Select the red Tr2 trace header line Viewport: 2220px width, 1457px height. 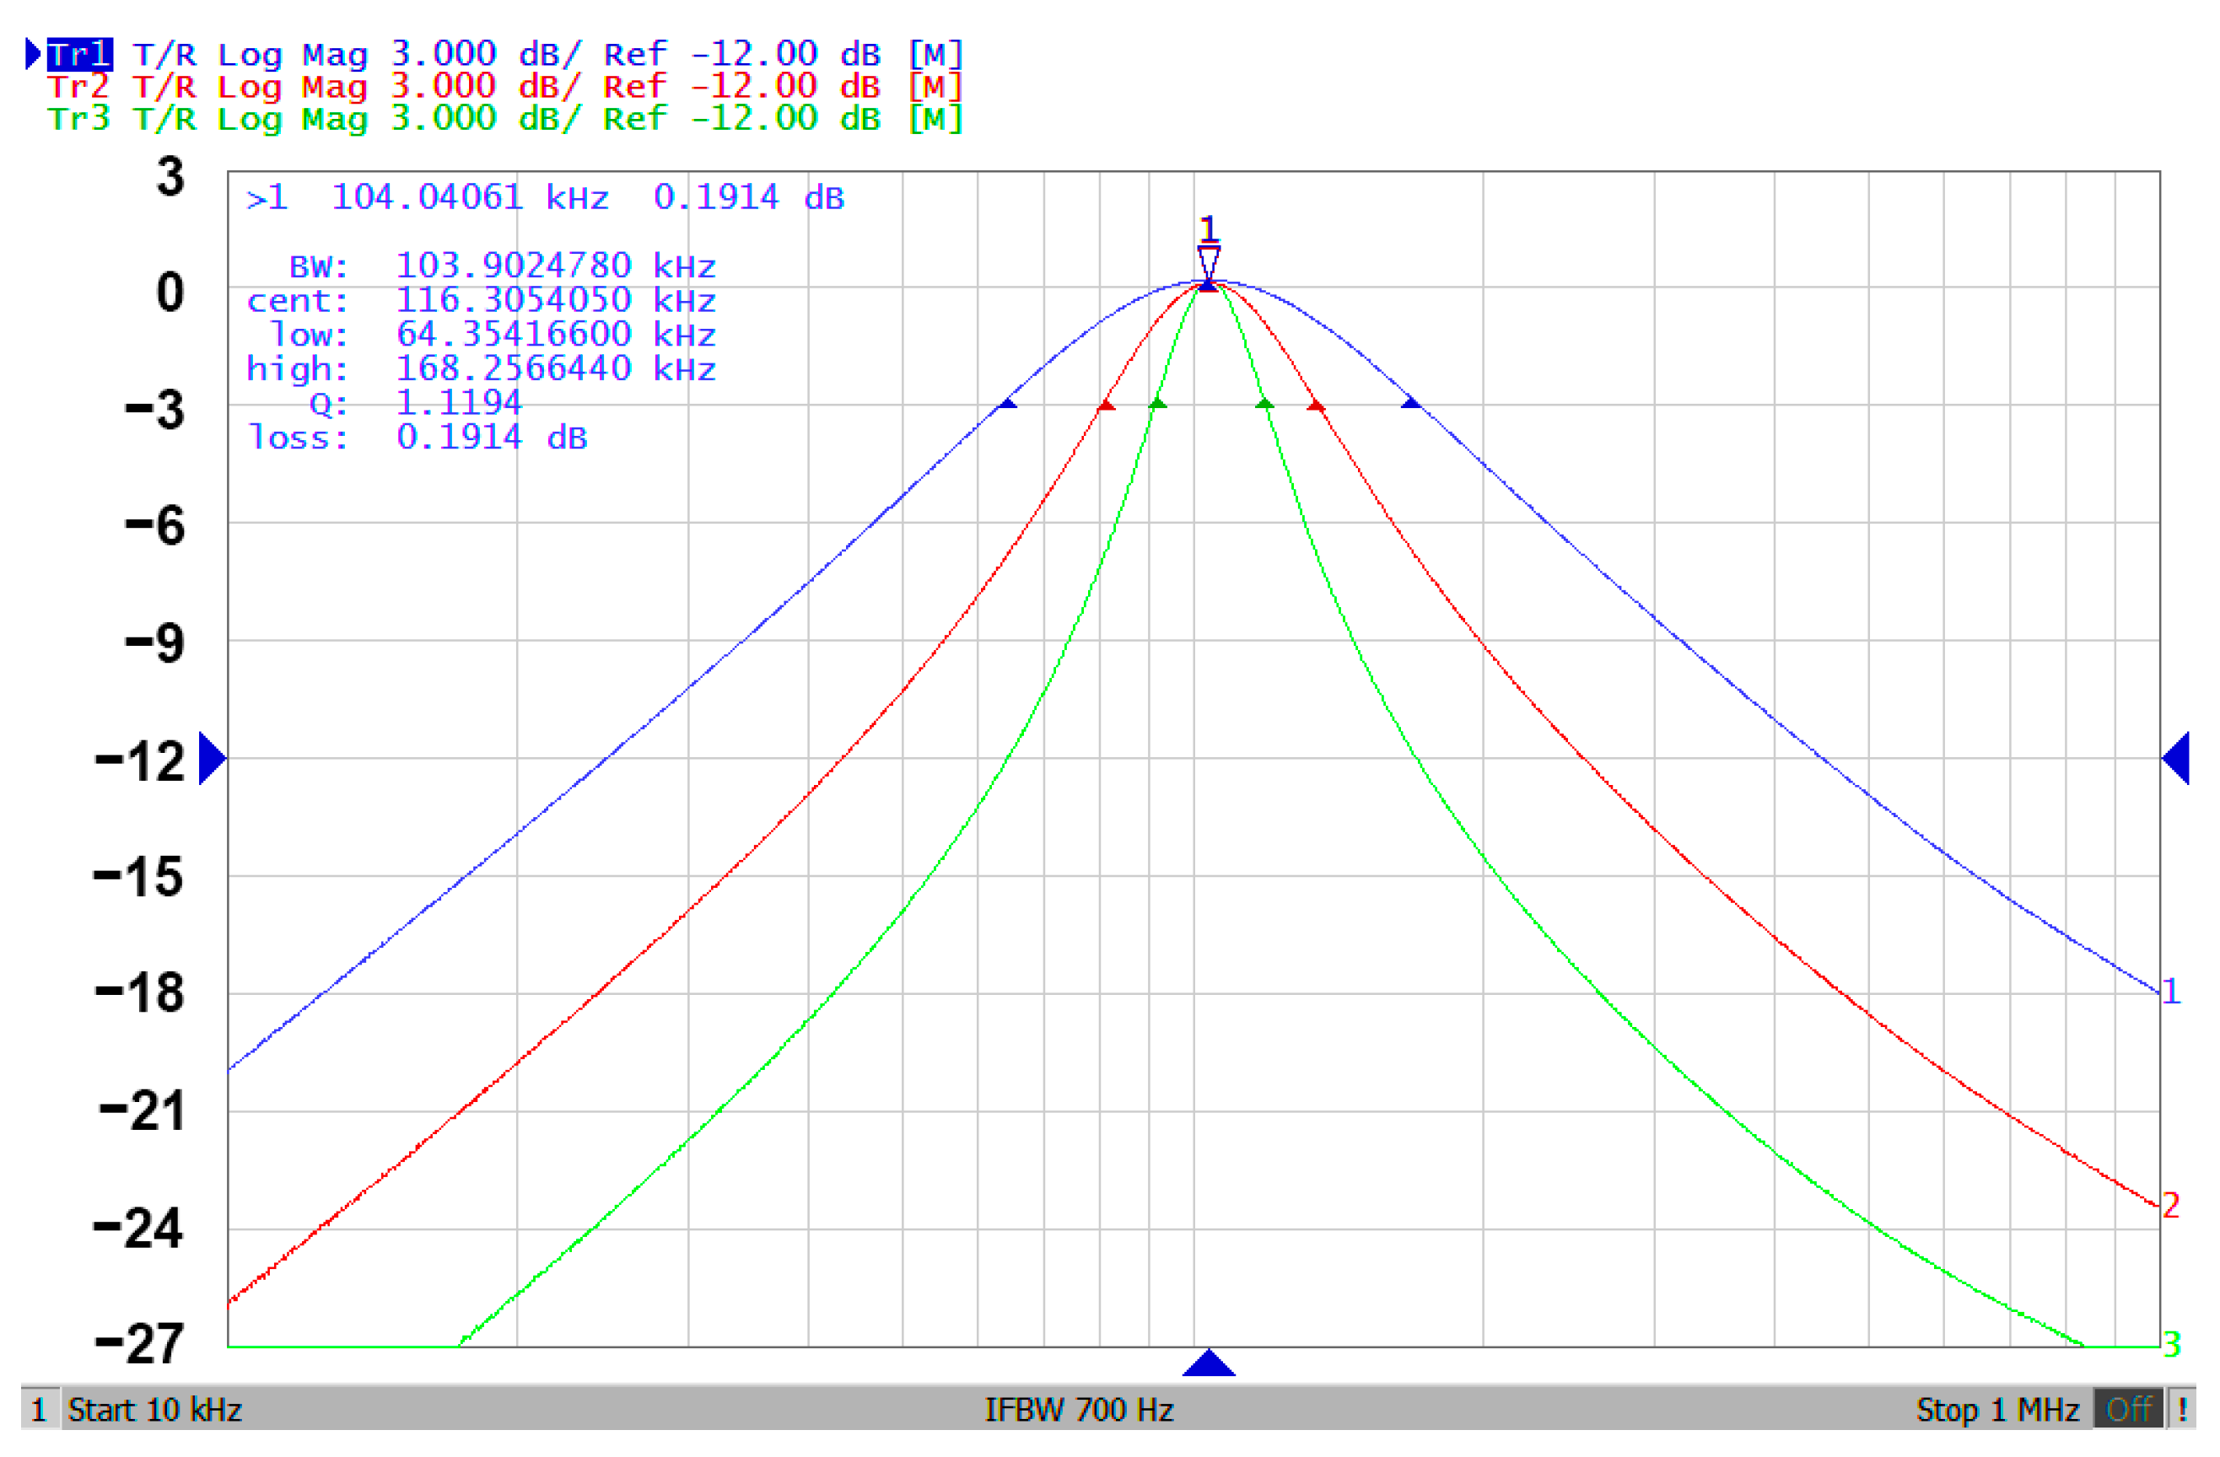pos(505,87)
